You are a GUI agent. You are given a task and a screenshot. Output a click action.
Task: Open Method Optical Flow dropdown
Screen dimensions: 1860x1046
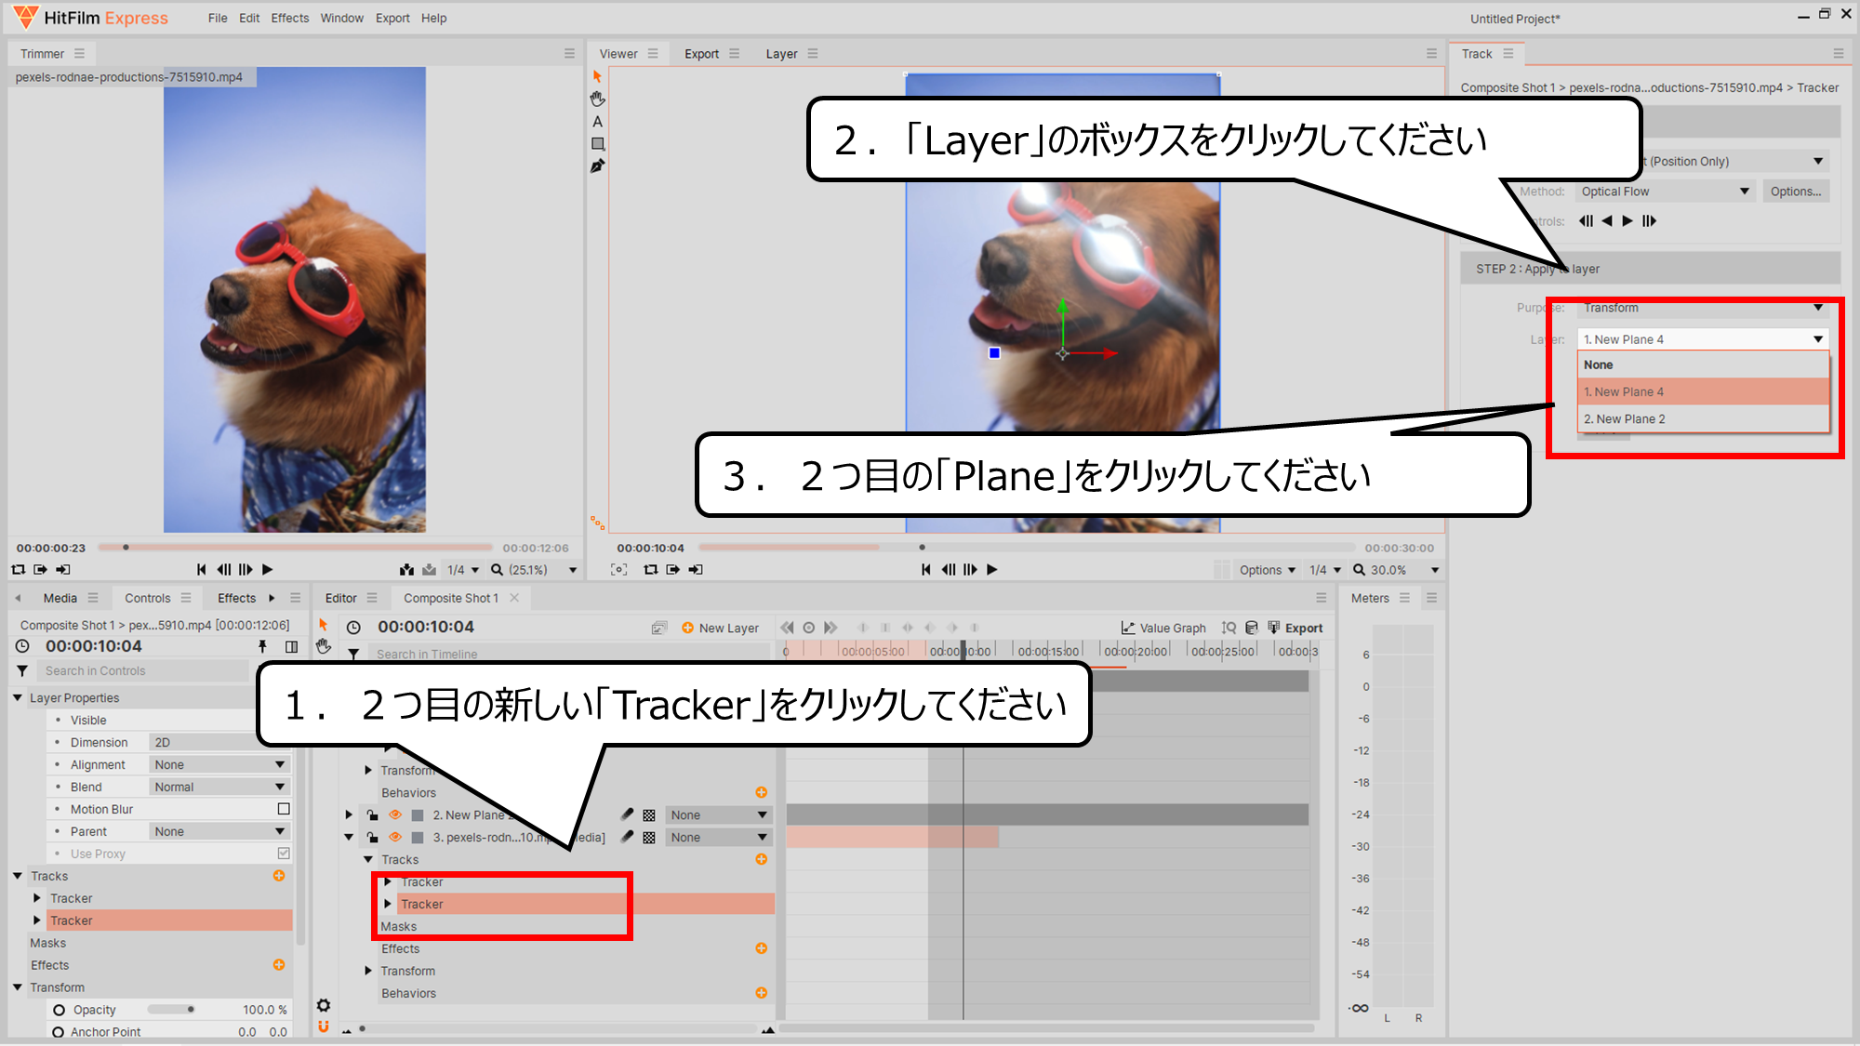click(x=1666, y=192)
